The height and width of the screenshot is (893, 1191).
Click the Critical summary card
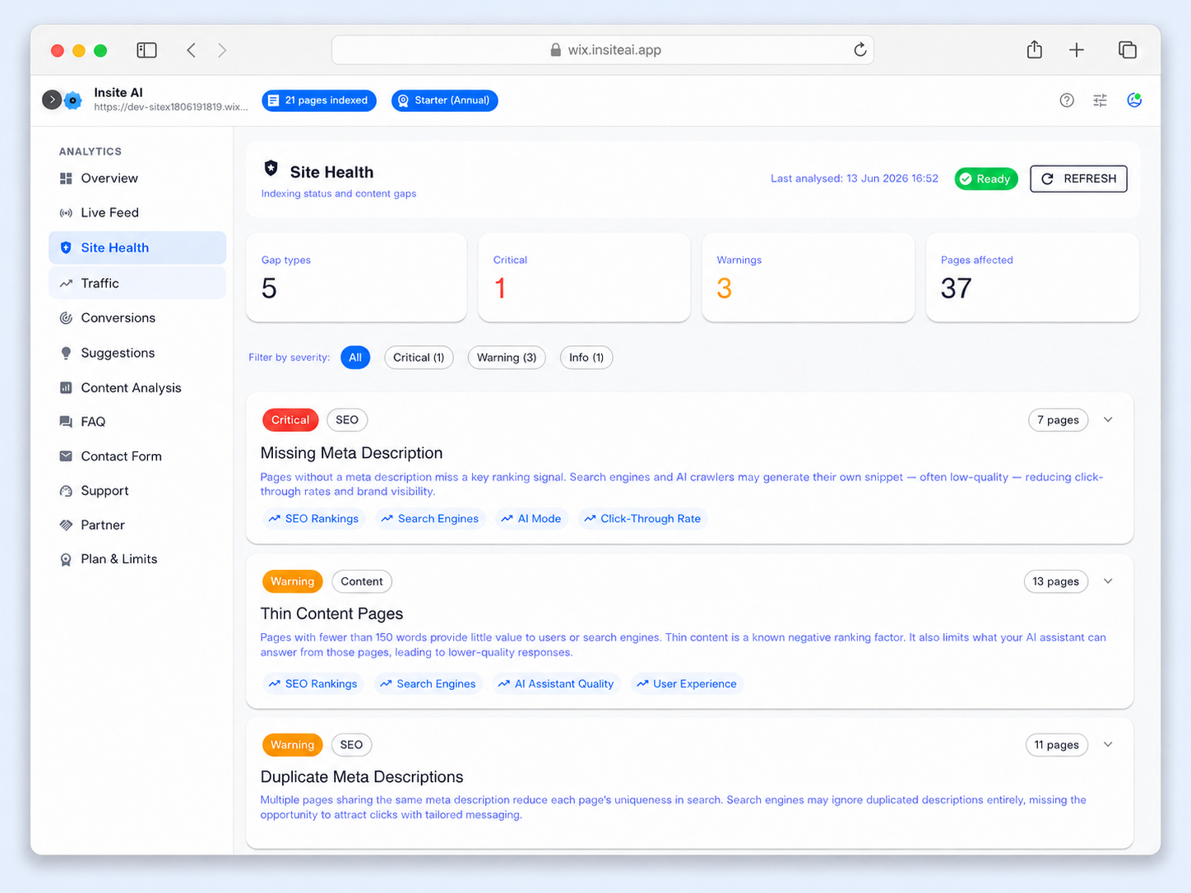pyautogui.click(x=584, y=277)
